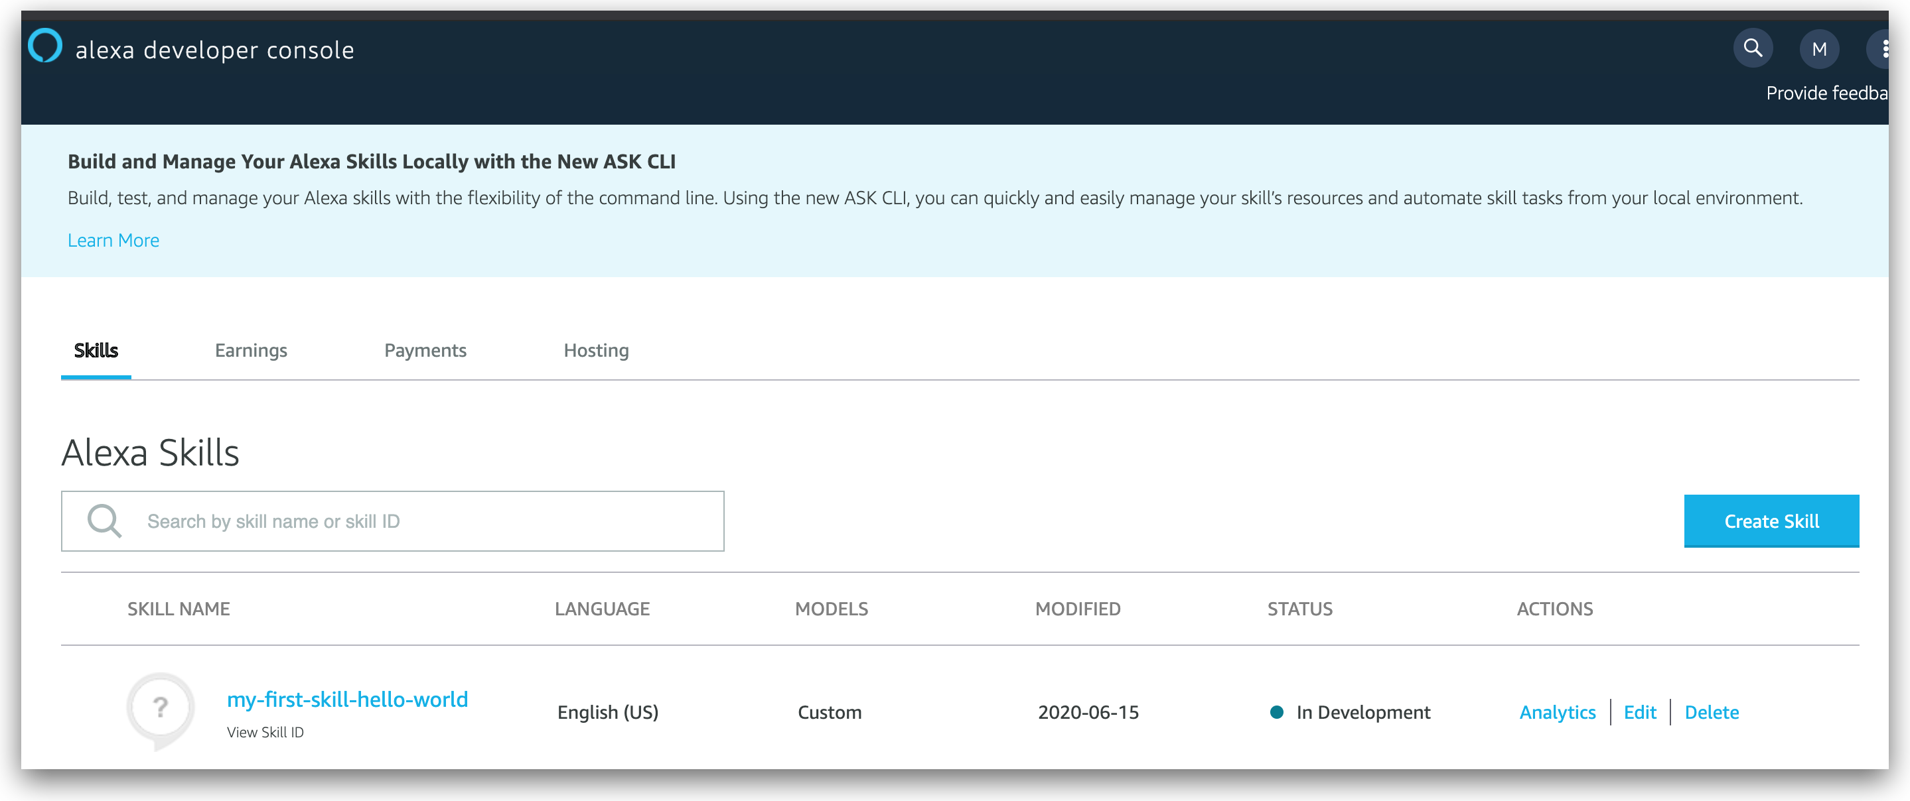Open the skill my-first-skill-hello-world
This screenshot has height=801, width=1910.
(x=347, y=698)
